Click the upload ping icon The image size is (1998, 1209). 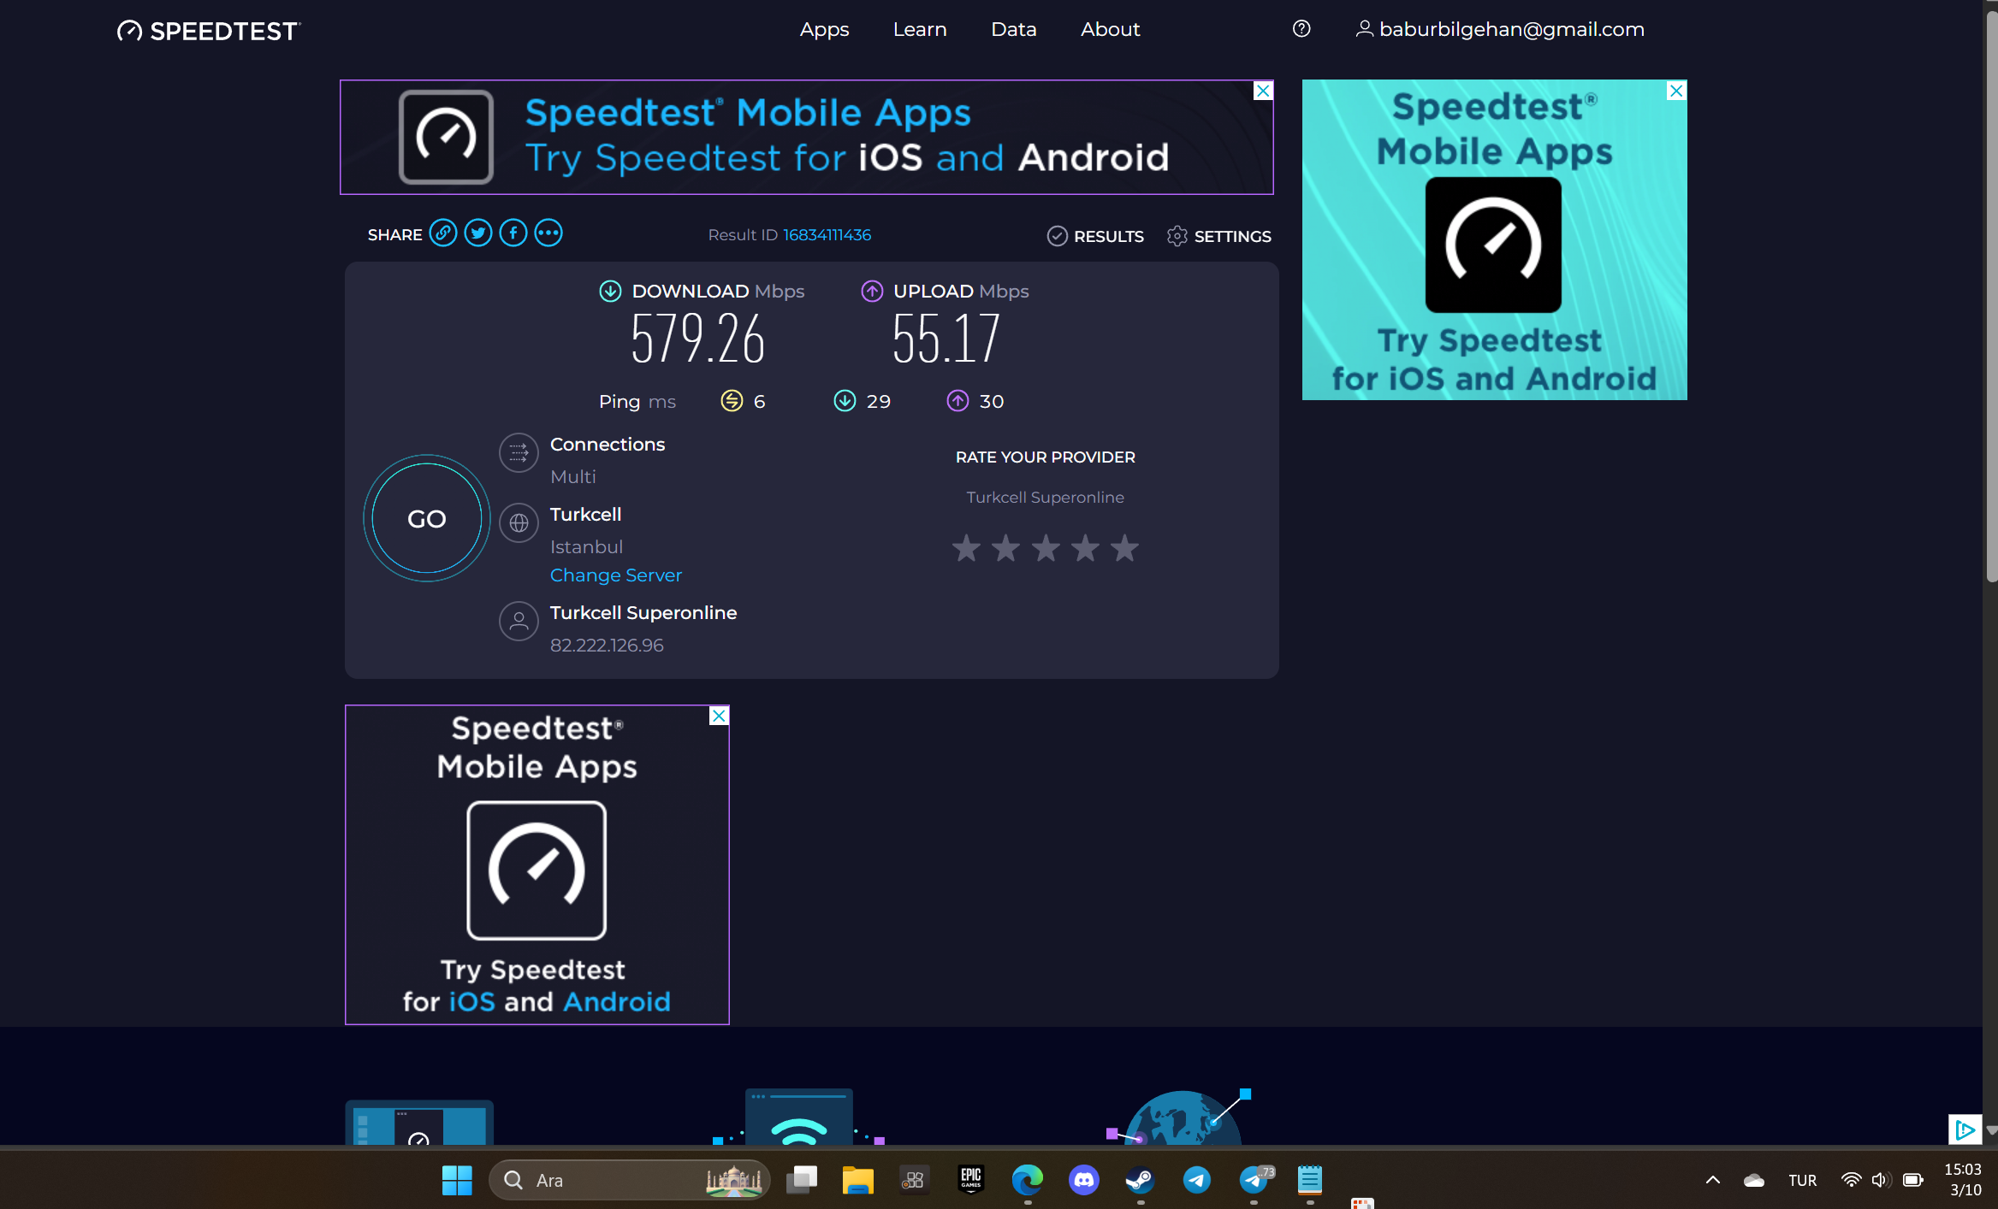click(x=957, y=401)
